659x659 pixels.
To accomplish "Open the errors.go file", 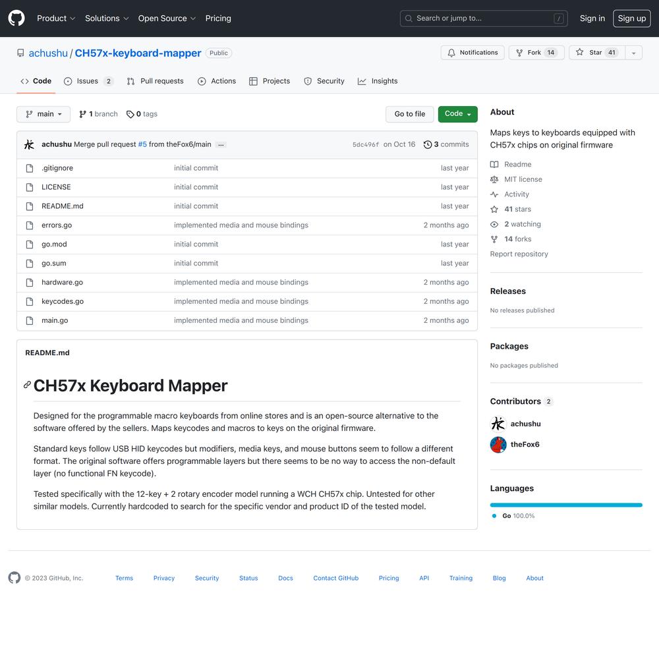I will (57, 225).
